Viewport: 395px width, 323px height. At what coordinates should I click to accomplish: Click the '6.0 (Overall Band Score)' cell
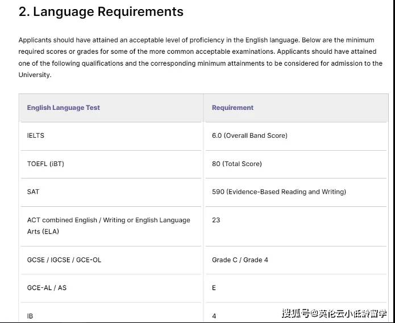coord(296,137)
